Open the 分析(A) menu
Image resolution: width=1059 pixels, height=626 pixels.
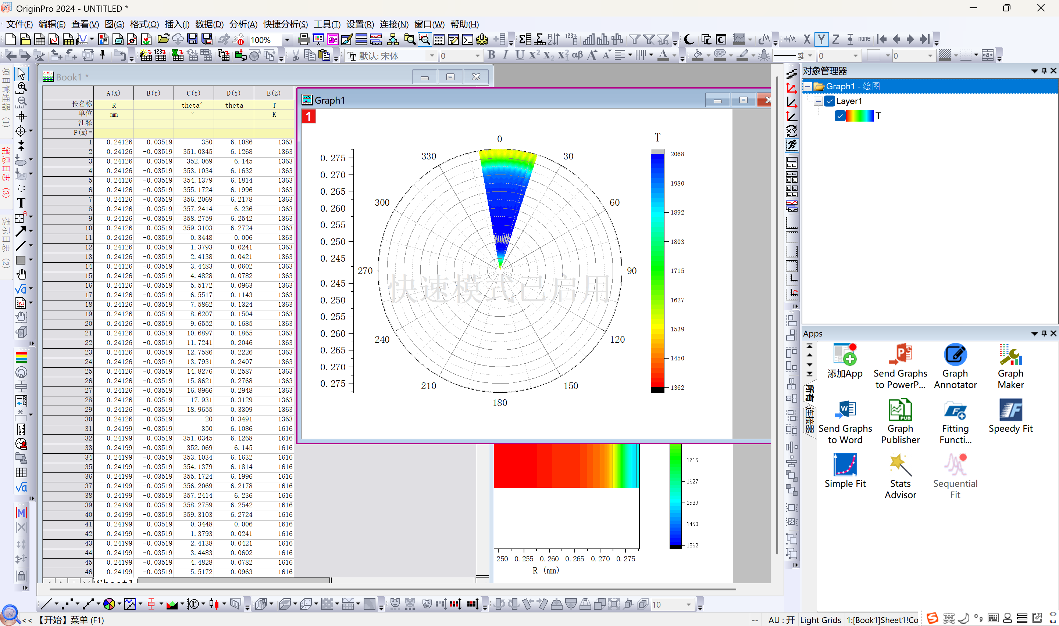coord(243,25)
